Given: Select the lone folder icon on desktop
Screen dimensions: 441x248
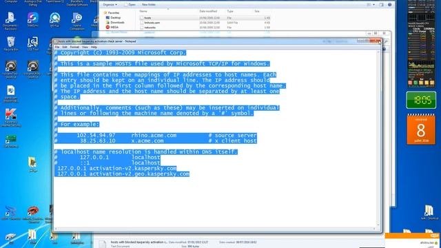Looking at the screenshot, I should [x=32, y=164].
